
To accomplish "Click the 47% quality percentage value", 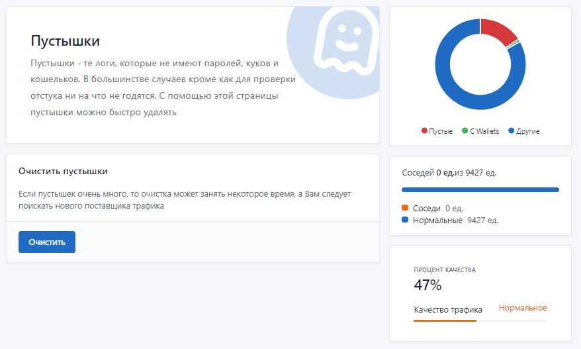I will point(427,285).
